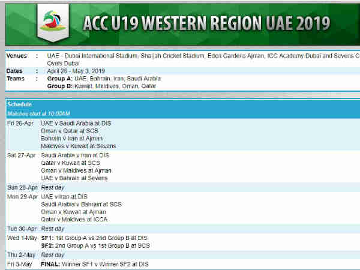This screenshot has height=270, width=360.
Task: Select the Dates label
Action: (14, 71)
